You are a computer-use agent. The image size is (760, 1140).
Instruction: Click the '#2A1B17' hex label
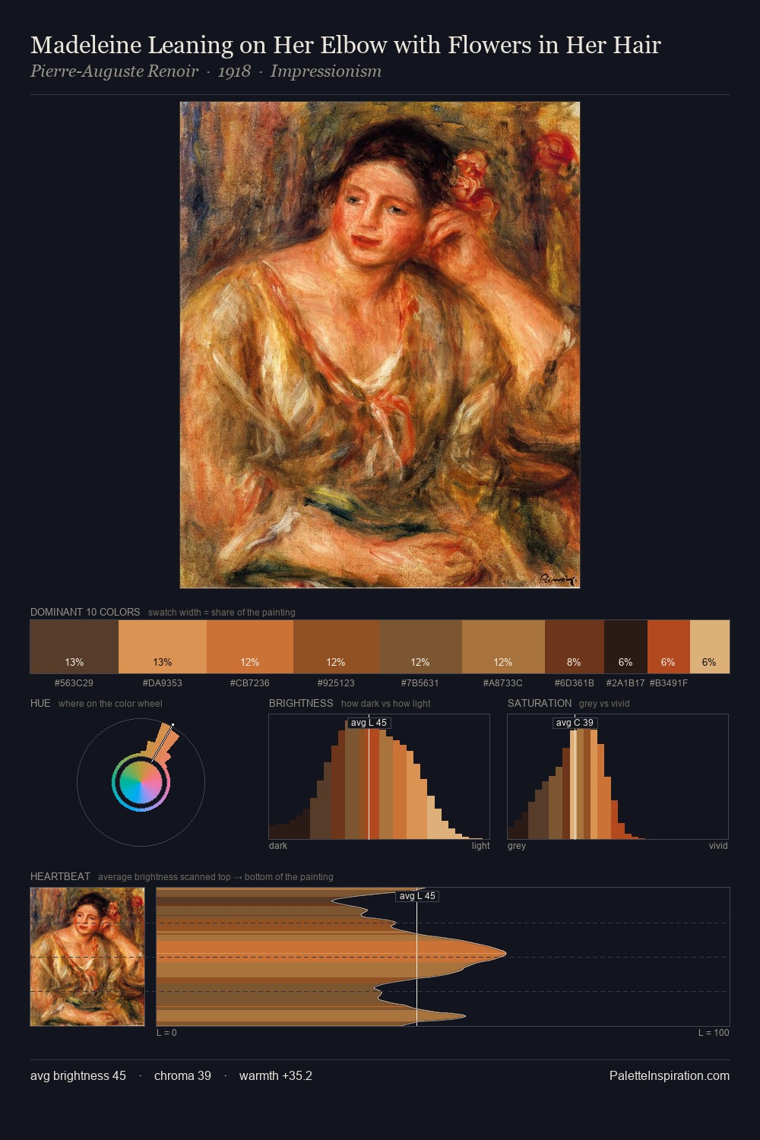pos(625,683)
